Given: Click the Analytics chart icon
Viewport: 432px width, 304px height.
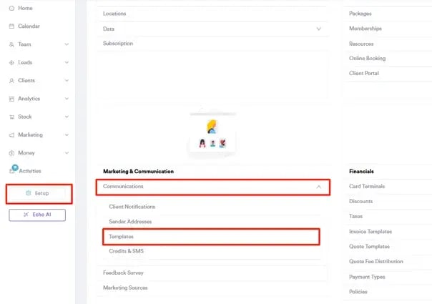Looking at the screenshot, I should click(x=11, y=99).
